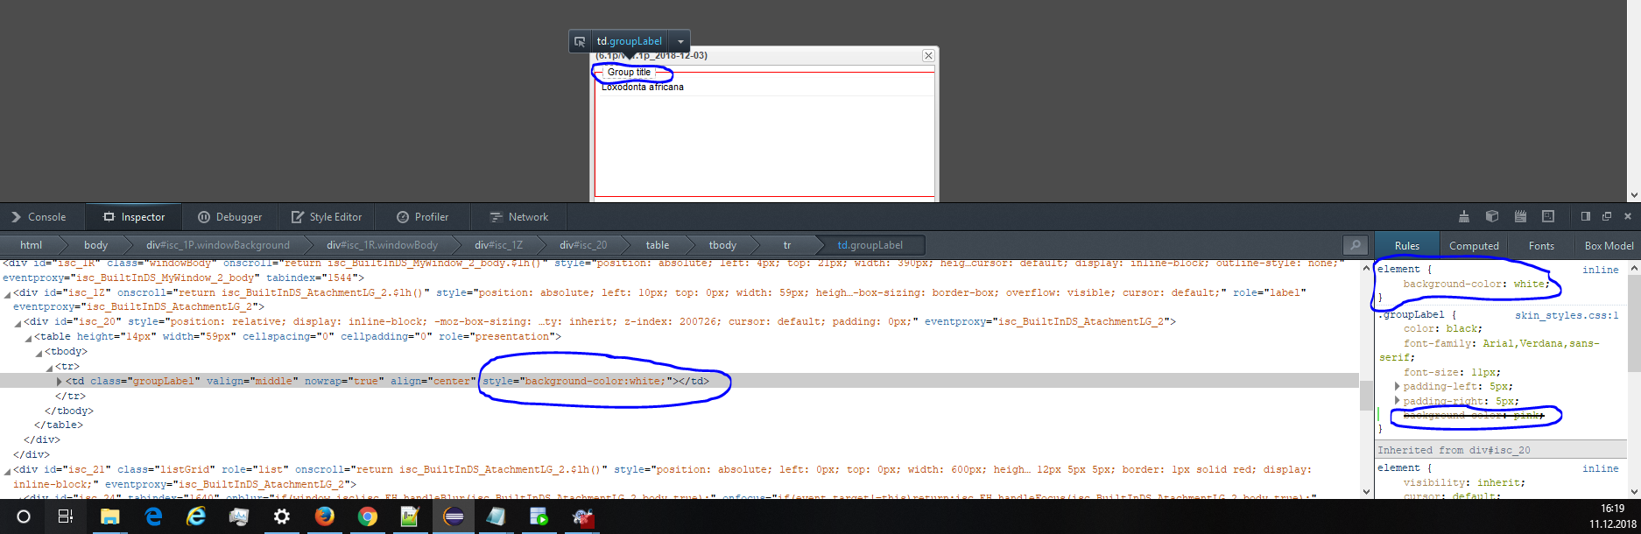Image resolution: width=1641 pixels, height=534 pixels.
Task: Open skin_styles.css:1 source link
Action: (1567, 315)
